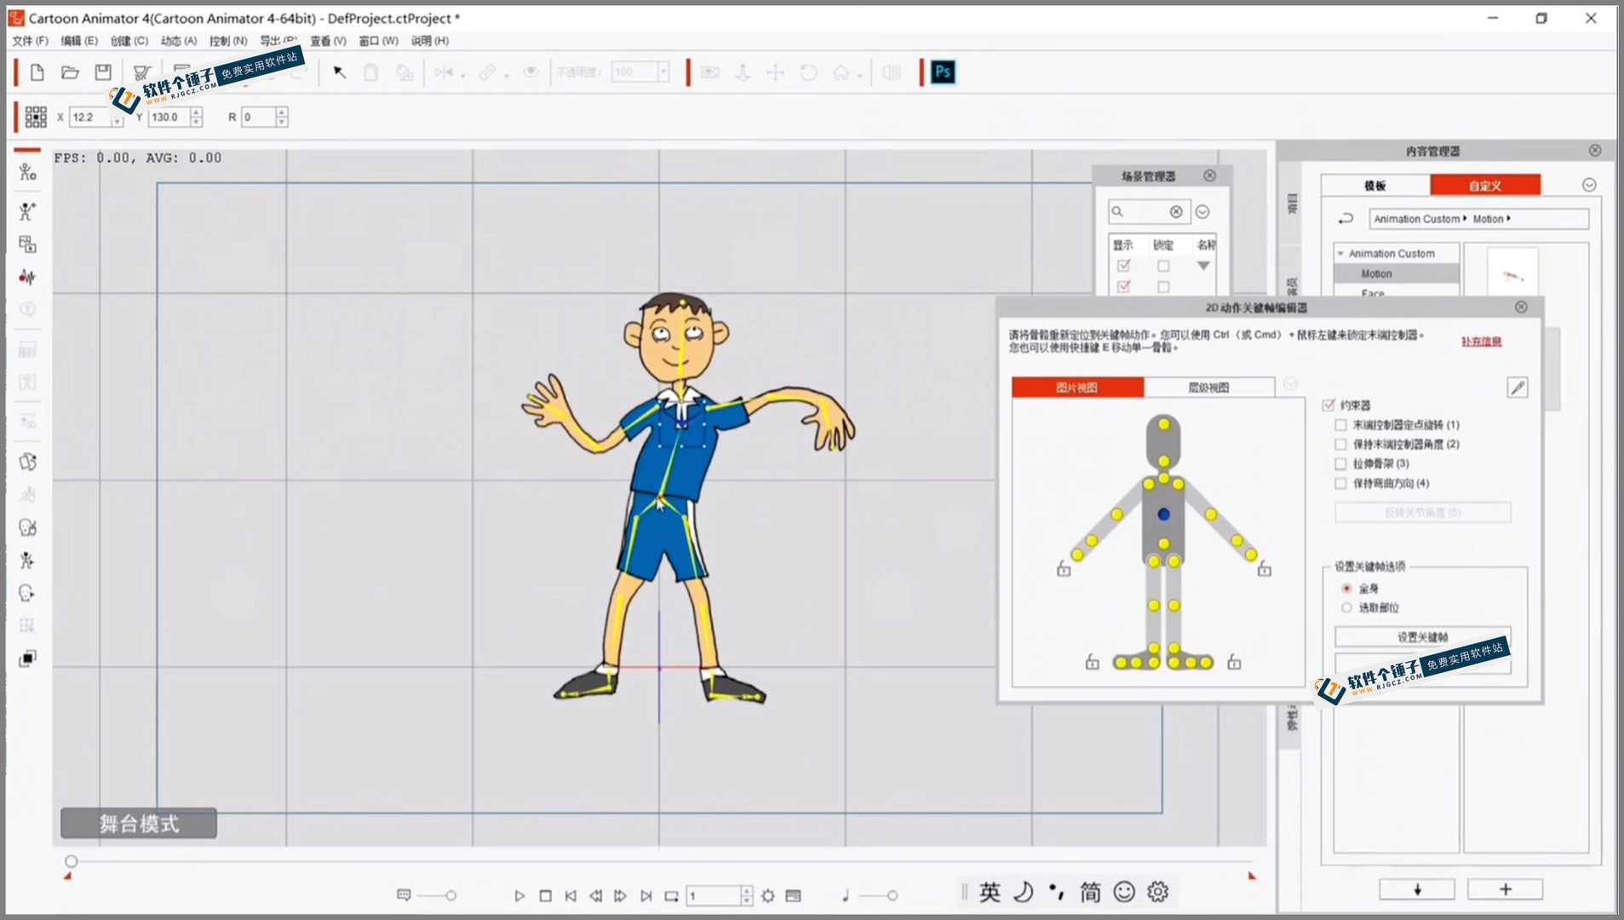
Task: Enable the end effector checkbox option (1)
Action: tap(1340, 424)
